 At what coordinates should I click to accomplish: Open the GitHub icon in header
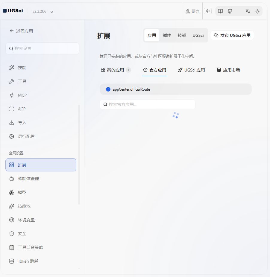[x=230, y=11]
